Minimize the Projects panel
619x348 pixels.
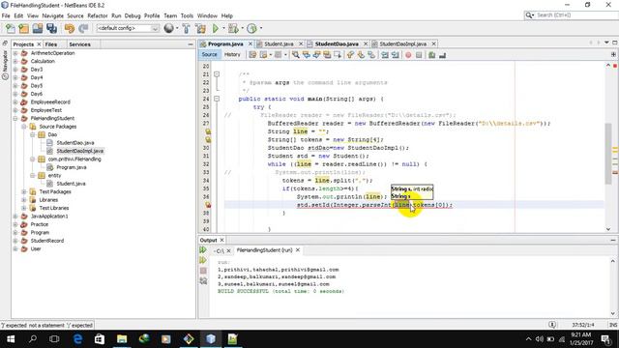click(191, 44)
